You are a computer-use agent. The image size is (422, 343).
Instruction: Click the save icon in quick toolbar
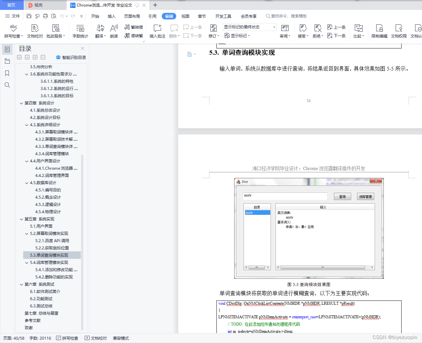point(29,16)
